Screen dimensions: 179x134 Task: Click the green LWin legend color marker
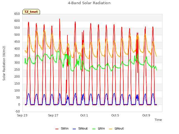tap(94, 129)
